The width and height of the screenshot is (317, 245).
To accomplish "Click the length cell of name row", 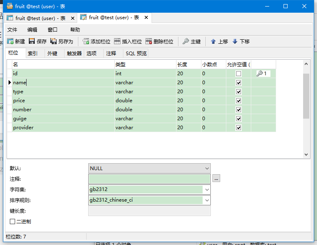I will coord(188,82).
